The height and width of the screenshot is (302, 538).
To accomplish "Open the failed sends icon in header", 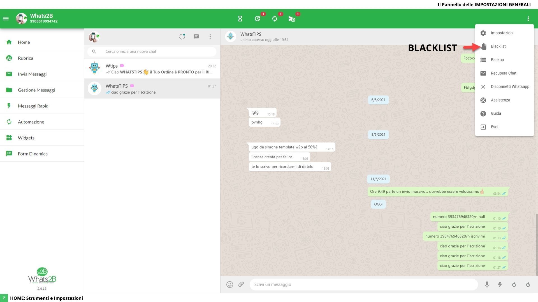I will coord(292,19).
